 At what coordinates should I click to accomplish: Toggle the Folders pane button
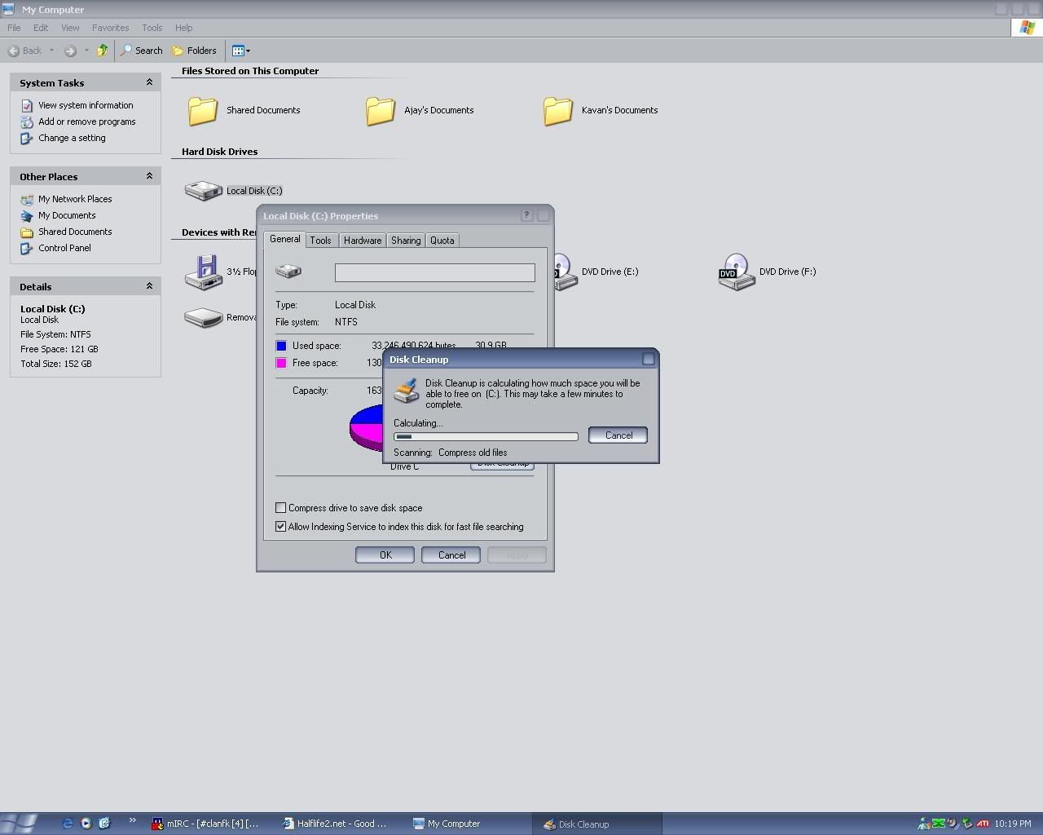point(194,51)
